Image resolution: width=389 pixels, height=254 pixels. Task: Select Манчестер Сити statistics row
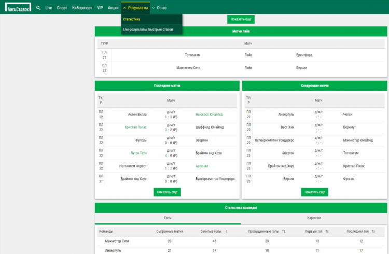coord(241,241)
